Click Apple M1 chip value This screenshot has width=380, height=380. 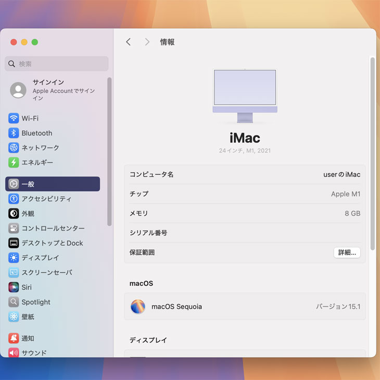[x=346, y=194]
